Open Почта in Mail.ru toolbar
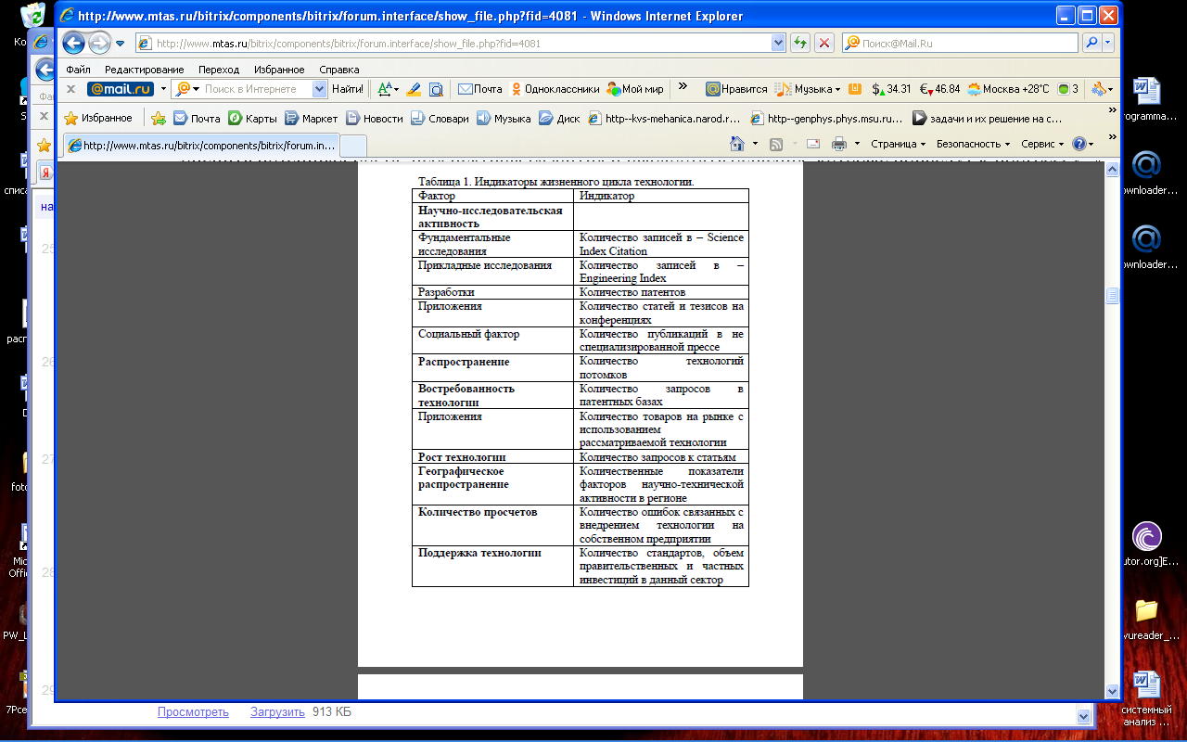The image size is (1187, 742). pos(479,89)
